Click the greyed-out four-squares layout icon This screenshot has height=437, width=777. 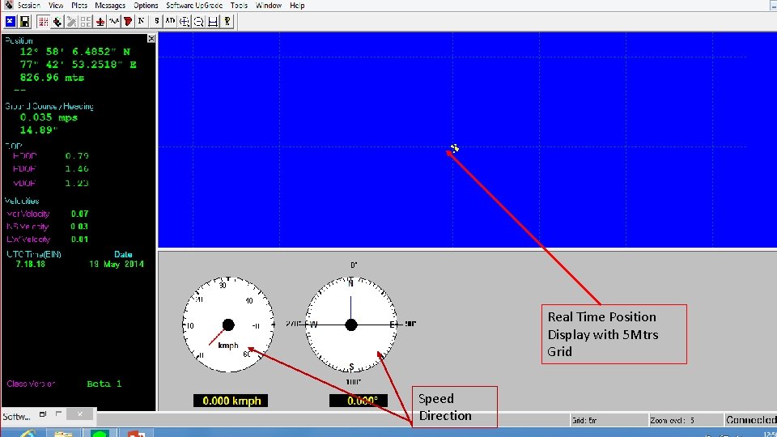(x=86, y=21)
